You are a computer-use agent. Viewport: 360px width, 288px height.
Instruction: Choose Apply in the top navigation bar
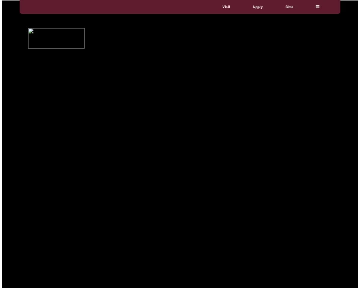[257, 7]
